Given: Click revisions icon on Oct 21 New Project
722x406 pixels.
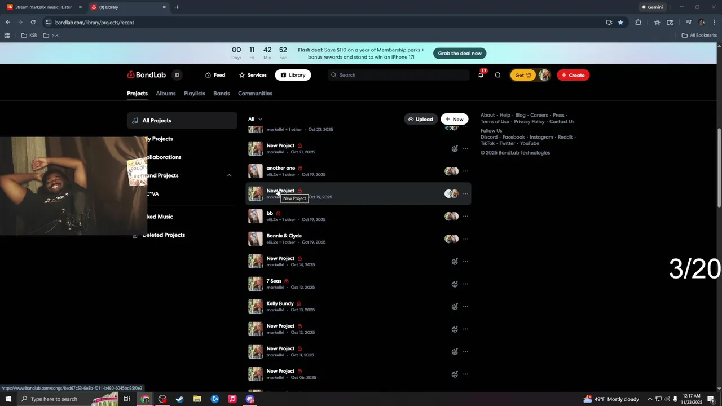Looking at the screenshot, I should (455, 148).
